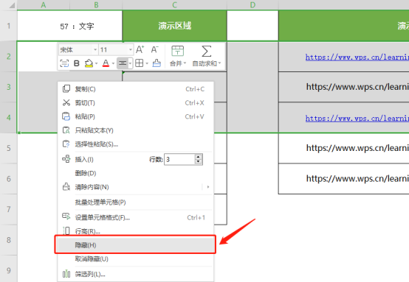
Task: Expand the borders dropdown arrow
Action: (147, 63)
